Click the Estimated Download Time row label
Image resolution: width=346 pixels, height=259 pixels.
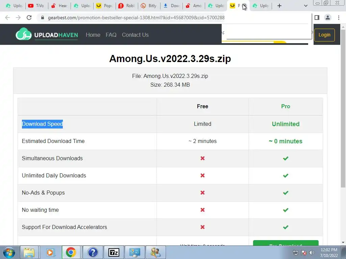tap(53, 141)
